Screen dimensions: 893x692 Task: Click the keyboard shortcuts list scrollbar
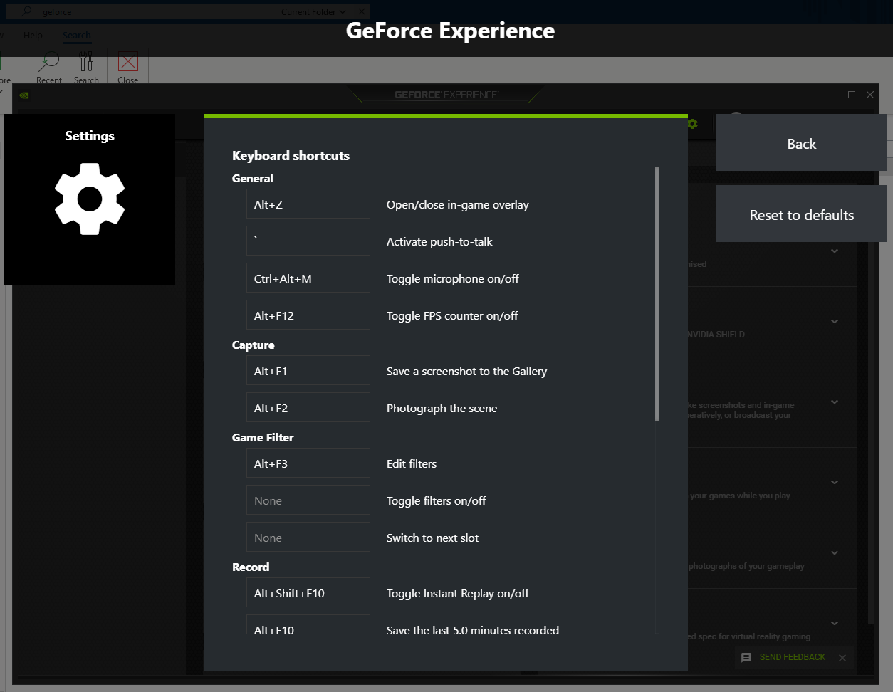pos(657,293)
